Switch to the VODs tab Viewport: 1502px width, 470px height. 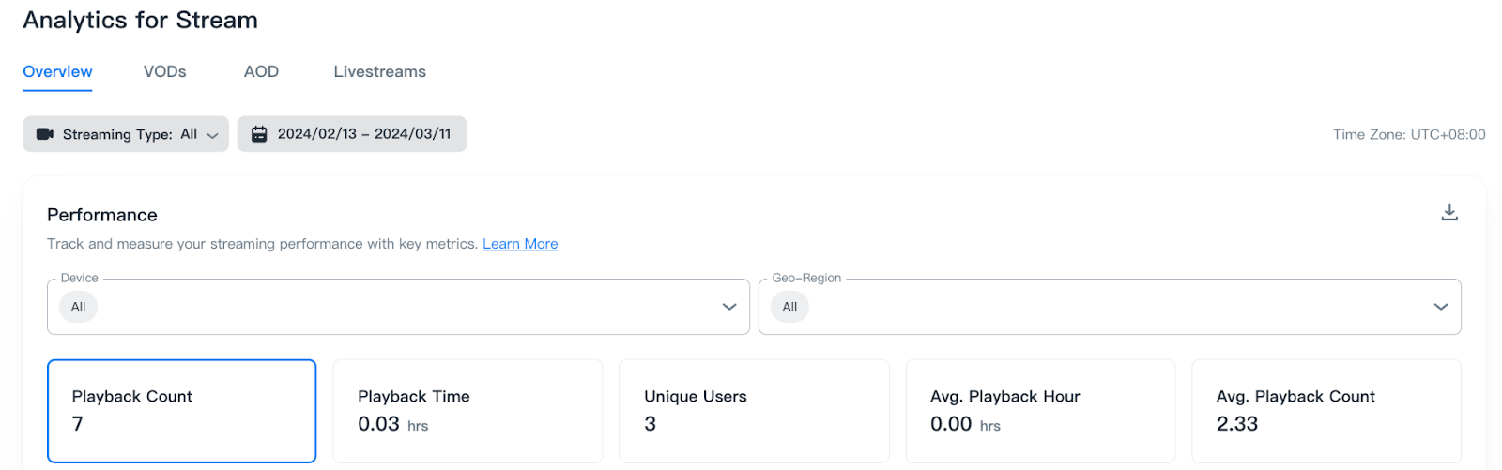coord(164,72)
